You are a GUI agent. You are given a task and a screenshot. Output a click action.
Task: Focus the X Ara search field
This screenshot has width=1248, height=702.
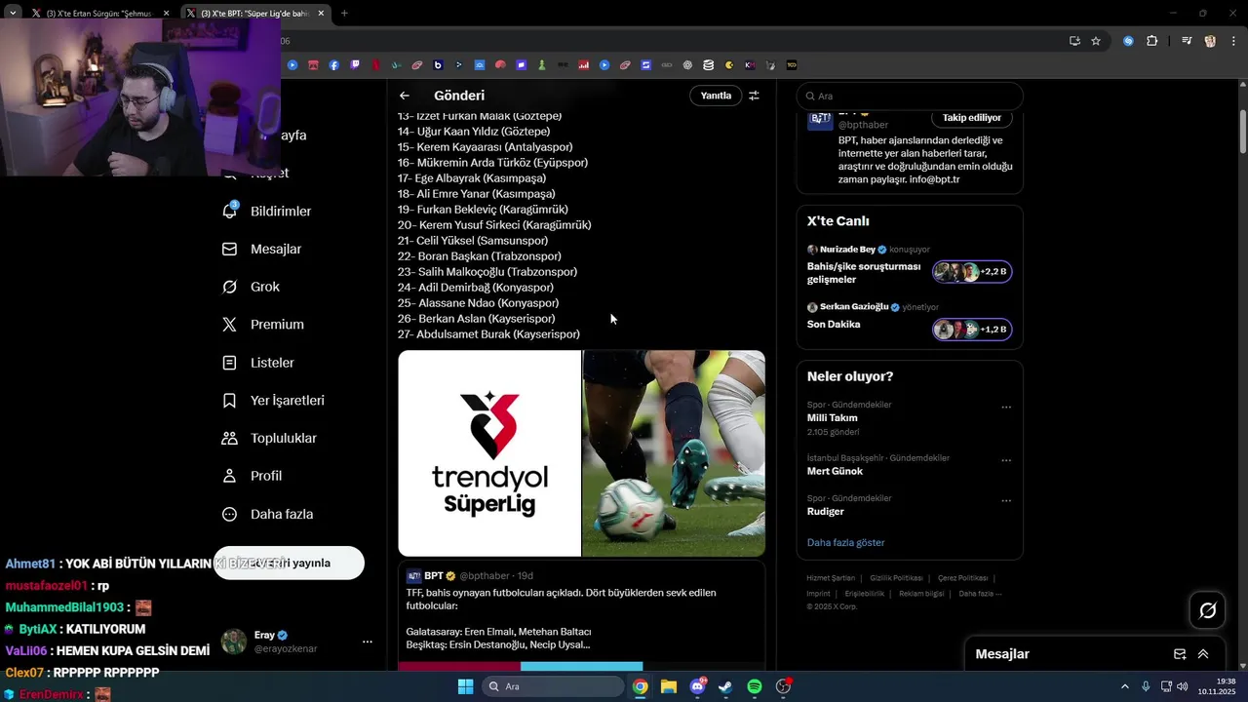click(910, 97)
